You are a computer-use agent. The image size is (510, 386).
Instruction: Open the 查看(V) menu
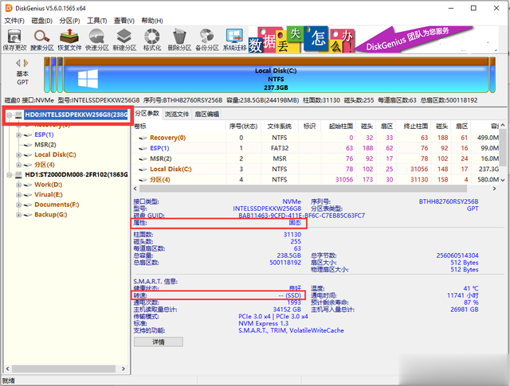tap(124, 21)
